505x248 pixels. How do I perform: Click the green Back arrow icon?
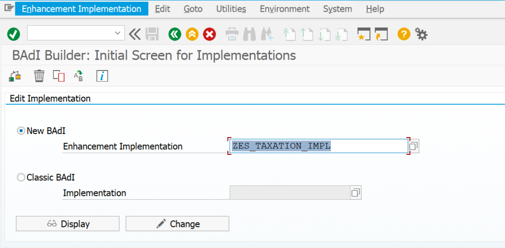pos(175,34)
